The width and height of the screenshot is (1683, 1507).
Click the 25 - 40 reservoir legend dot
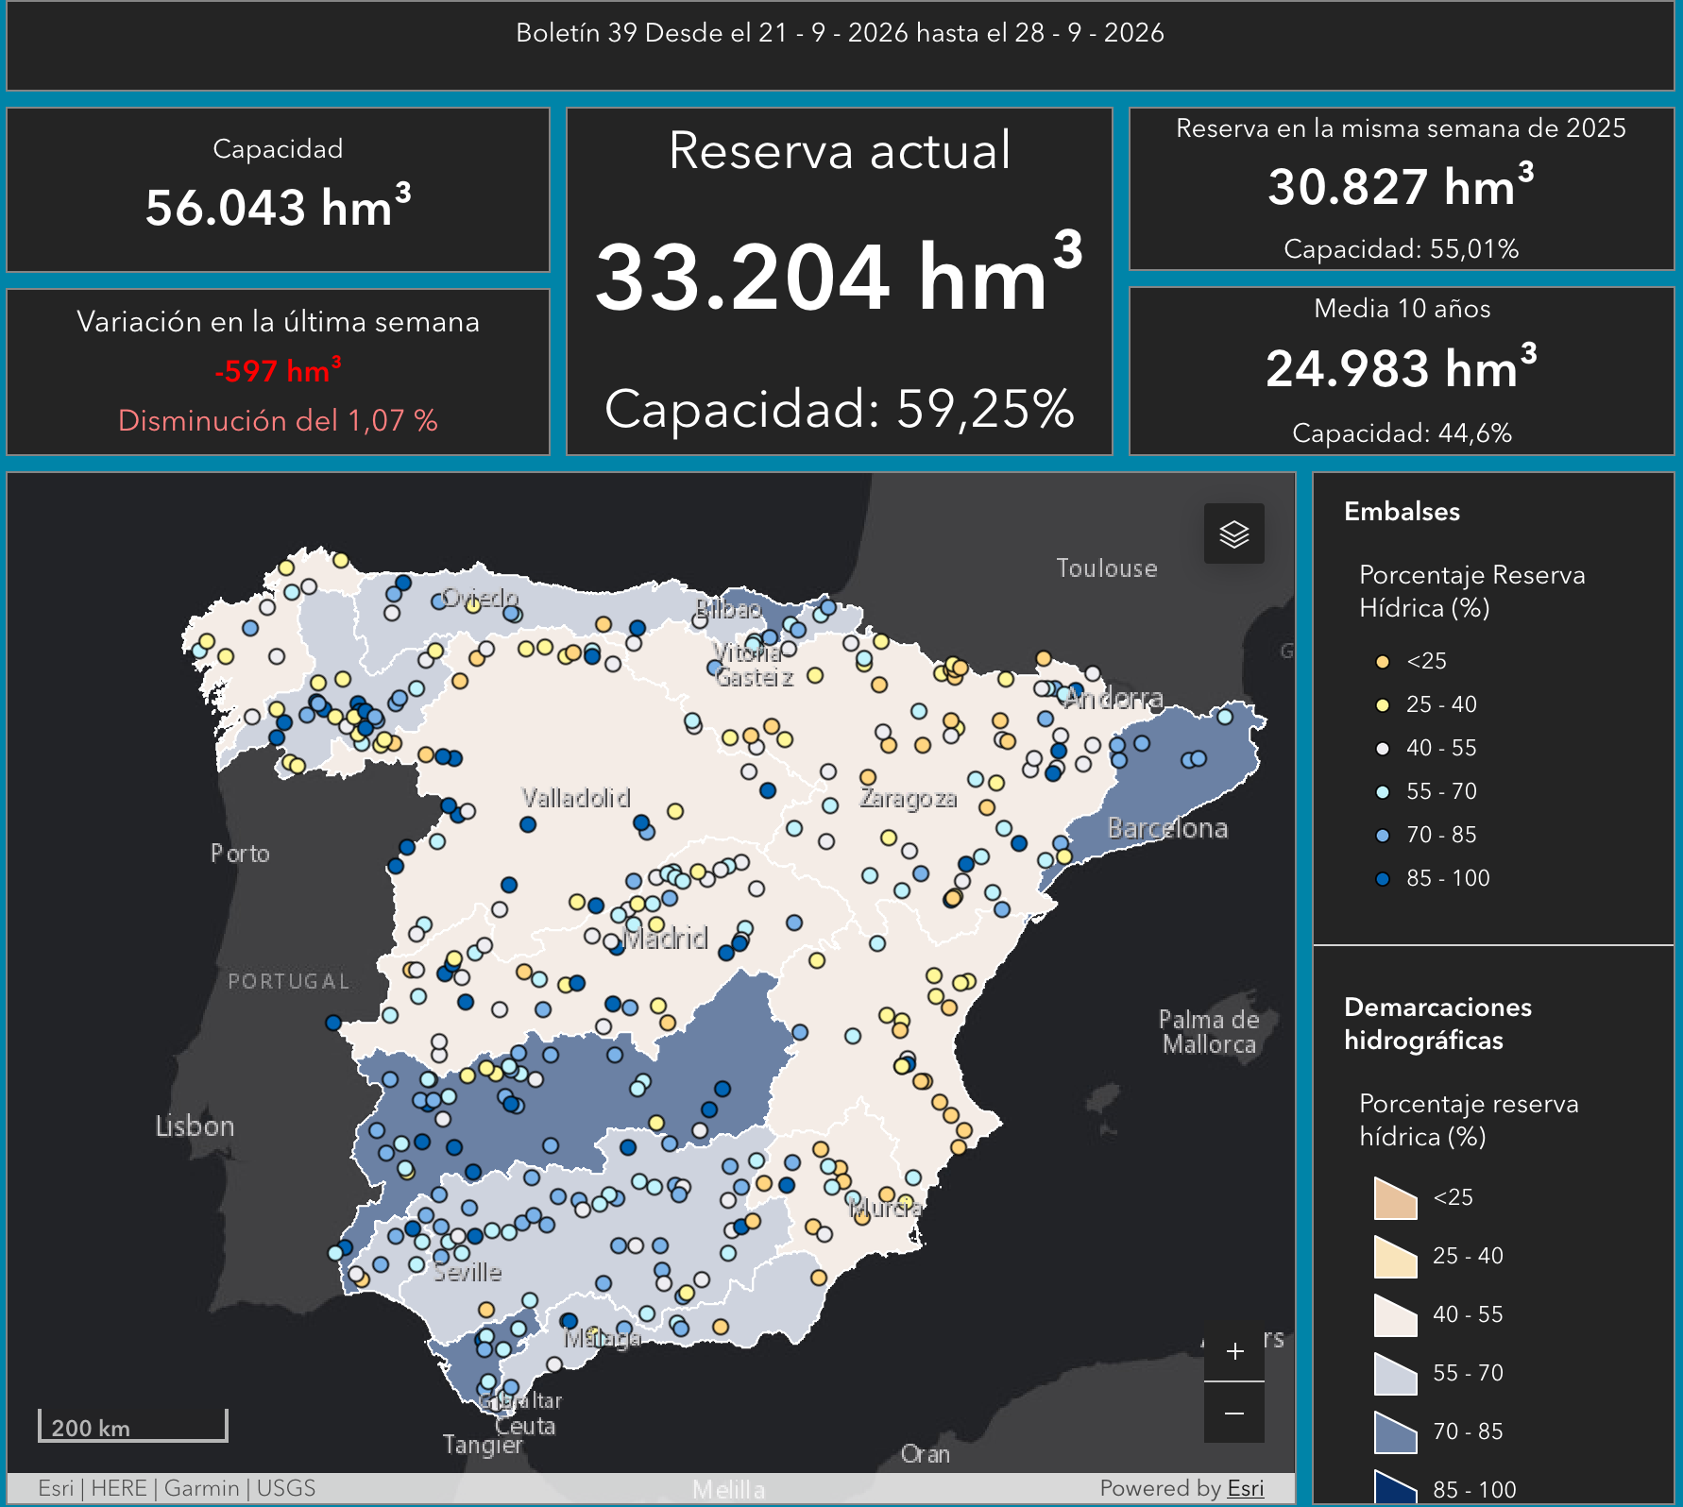[x=1383, y=705]
